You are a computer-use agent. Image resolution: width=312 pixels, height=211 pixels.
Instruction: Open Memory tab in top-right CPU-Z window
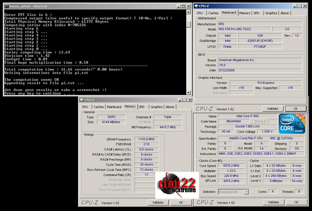[x=244, y=13]
